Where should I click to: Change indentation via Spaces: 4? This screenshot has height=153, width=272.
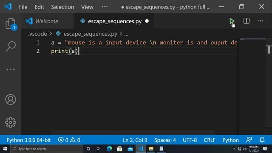pyautogui.click(x=165, y=140)
